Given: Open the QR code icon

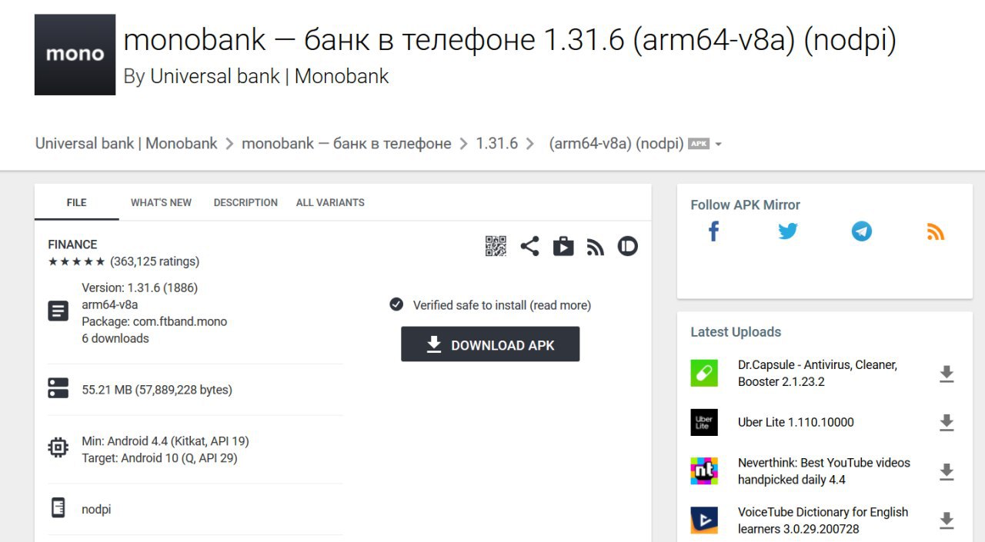Looking at the screenshot, I should click(x=496, y=246).
